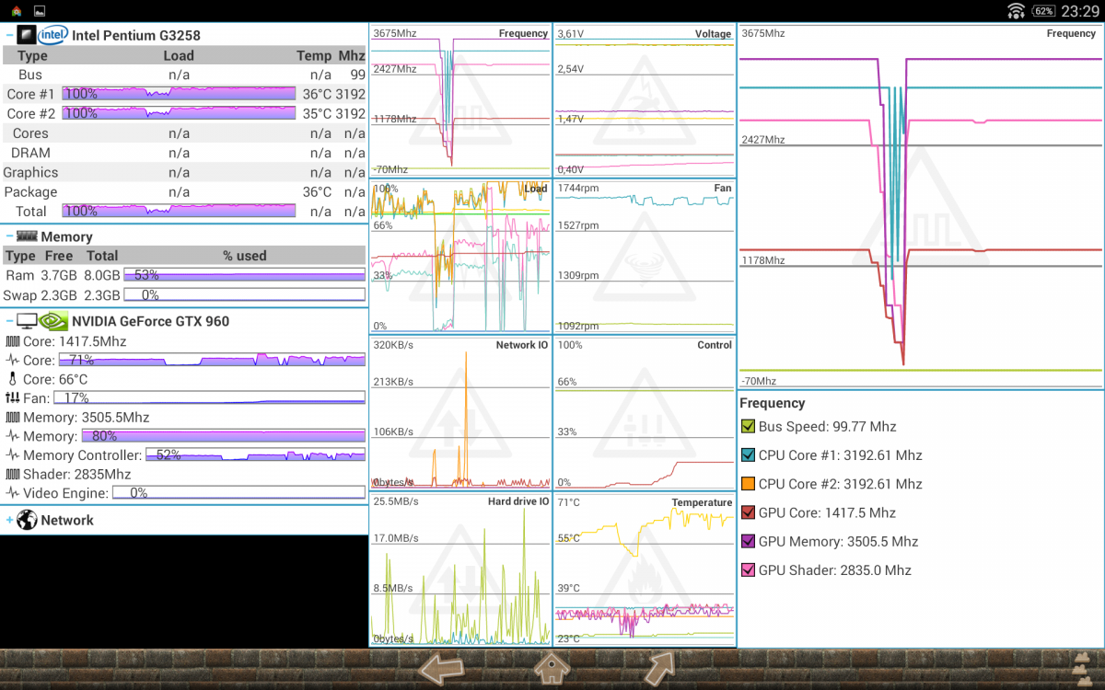Click the Memory Controller 52% bar

255,455
